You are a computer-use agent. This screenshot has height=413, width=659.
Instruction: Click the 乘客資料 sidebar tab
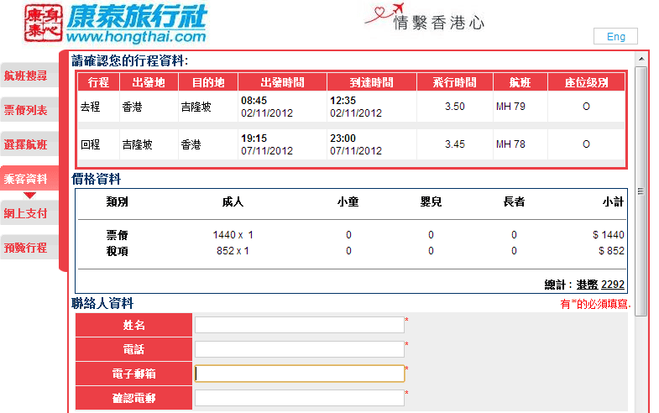(x=26, y=179)
